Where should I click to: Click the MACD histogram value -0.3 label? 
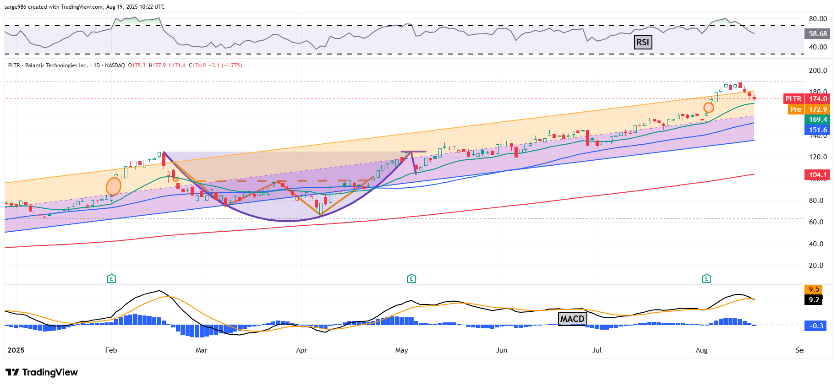[x=815, y=326]
